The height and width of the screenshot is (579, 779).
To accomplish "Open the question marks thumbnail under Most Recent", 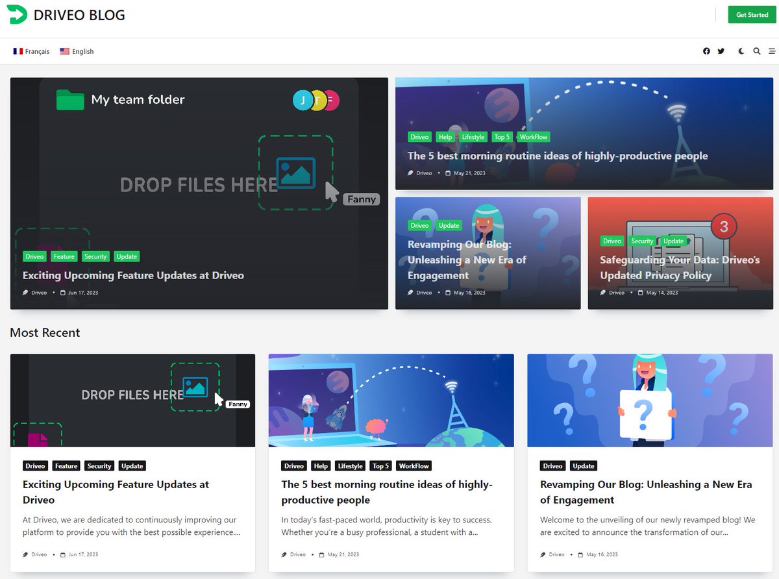I will click(650, 400).
